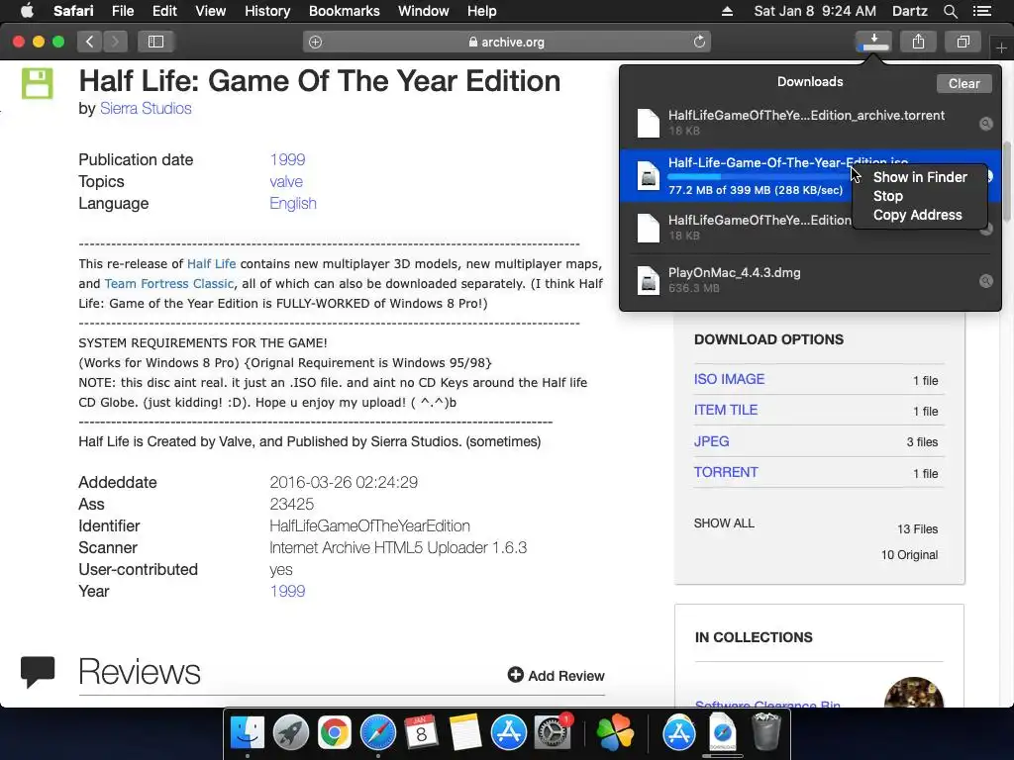Click the ITEM TILE download option

tap(726, 410)
